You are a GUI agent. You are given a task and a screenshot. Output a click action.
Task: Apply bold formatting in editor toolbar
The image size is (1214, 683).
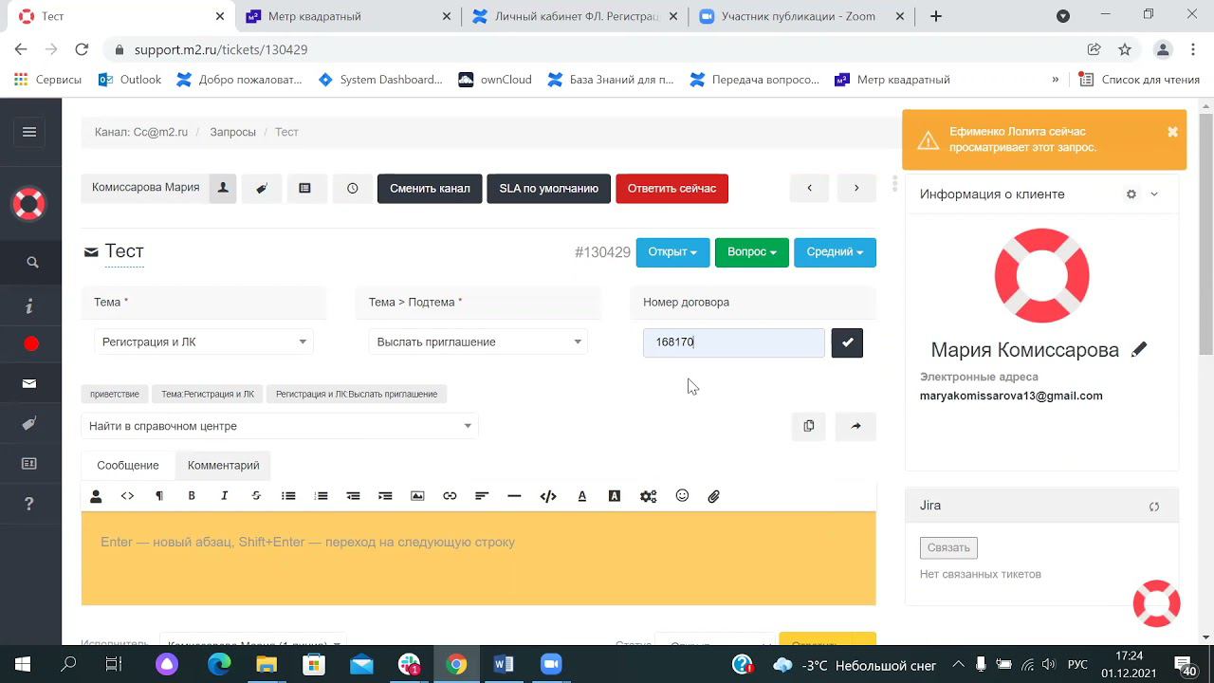tap(192, 496)
